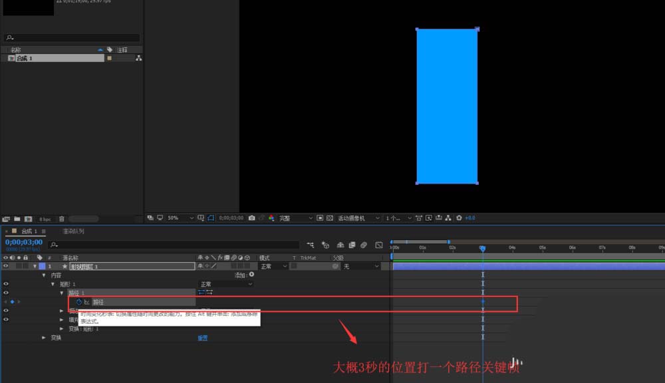The width and height of the screenshot is (665, 383).
Task: Click grid and guide options icon
Action: (201, 218)
